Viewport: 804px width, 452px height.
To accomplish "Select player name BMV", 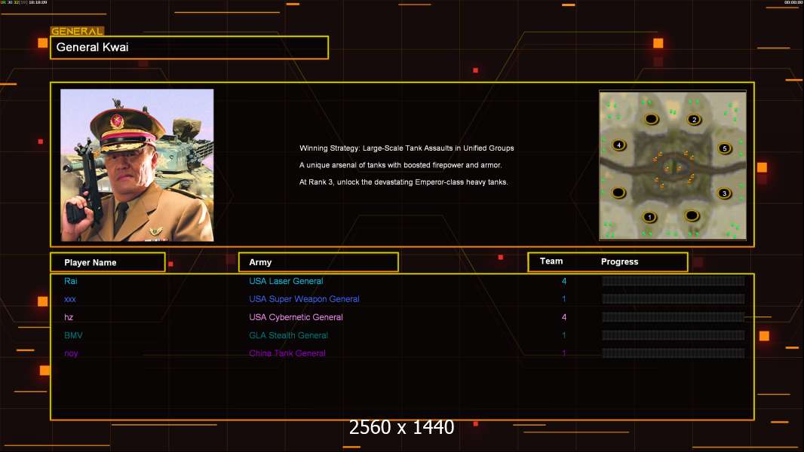I will click(73, 335).
